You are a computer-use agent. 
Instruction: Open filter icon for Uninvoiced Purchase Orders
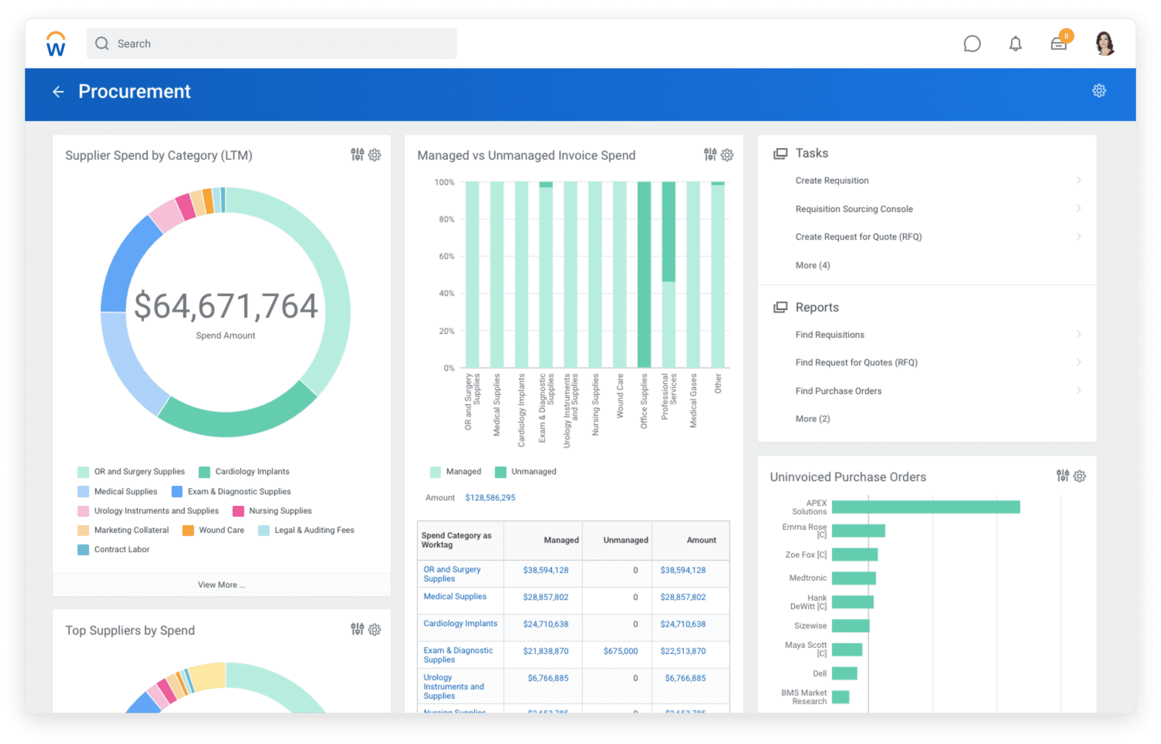[x=1062, y=476]
